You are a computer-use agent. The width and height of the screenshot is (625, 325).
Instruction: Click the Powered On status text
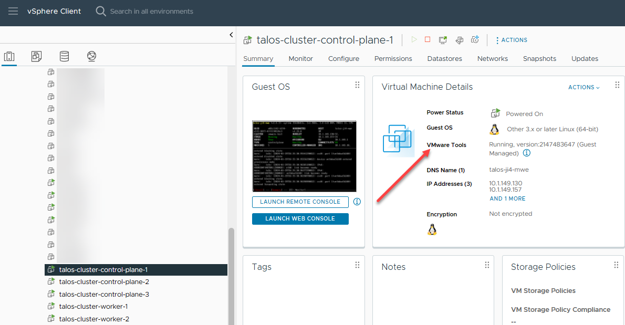(524, 114)
